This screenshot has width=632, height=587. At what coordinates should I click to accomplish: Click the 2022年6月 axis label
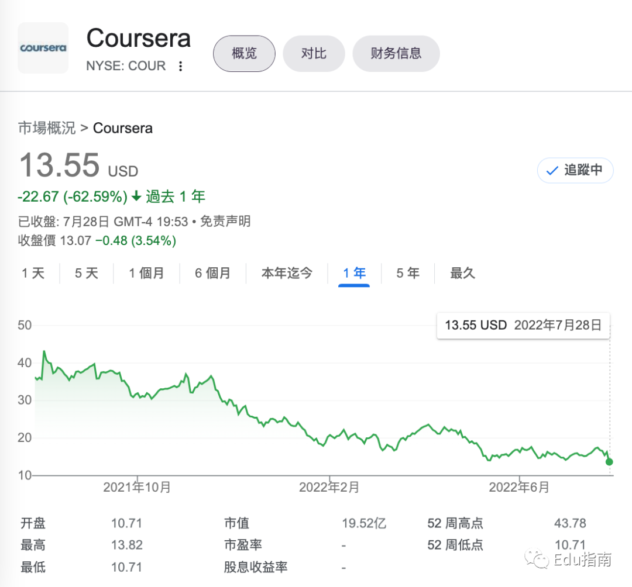(519, 488)
